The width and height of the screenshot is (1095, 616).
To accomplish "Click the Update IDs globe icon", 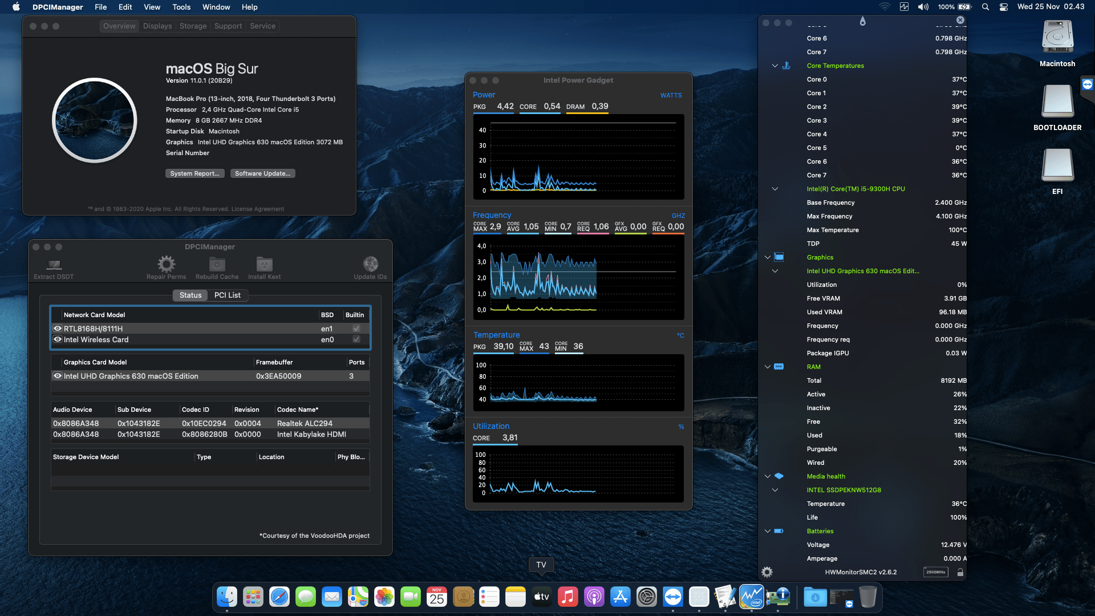I will coord(371,265).
